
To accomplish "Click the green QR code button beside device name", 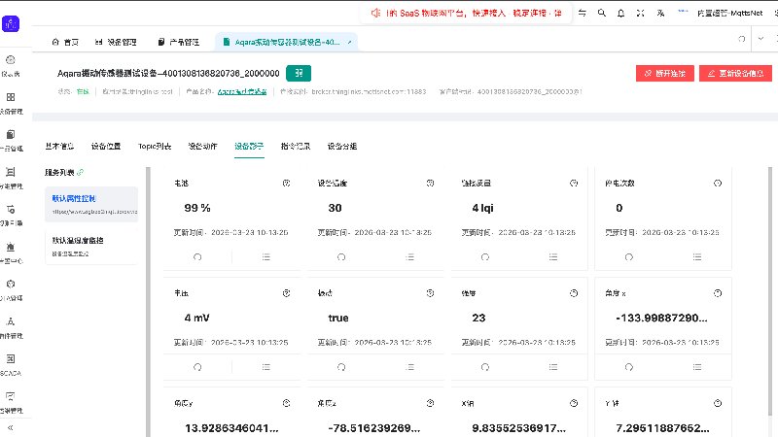I will [299, 74].
